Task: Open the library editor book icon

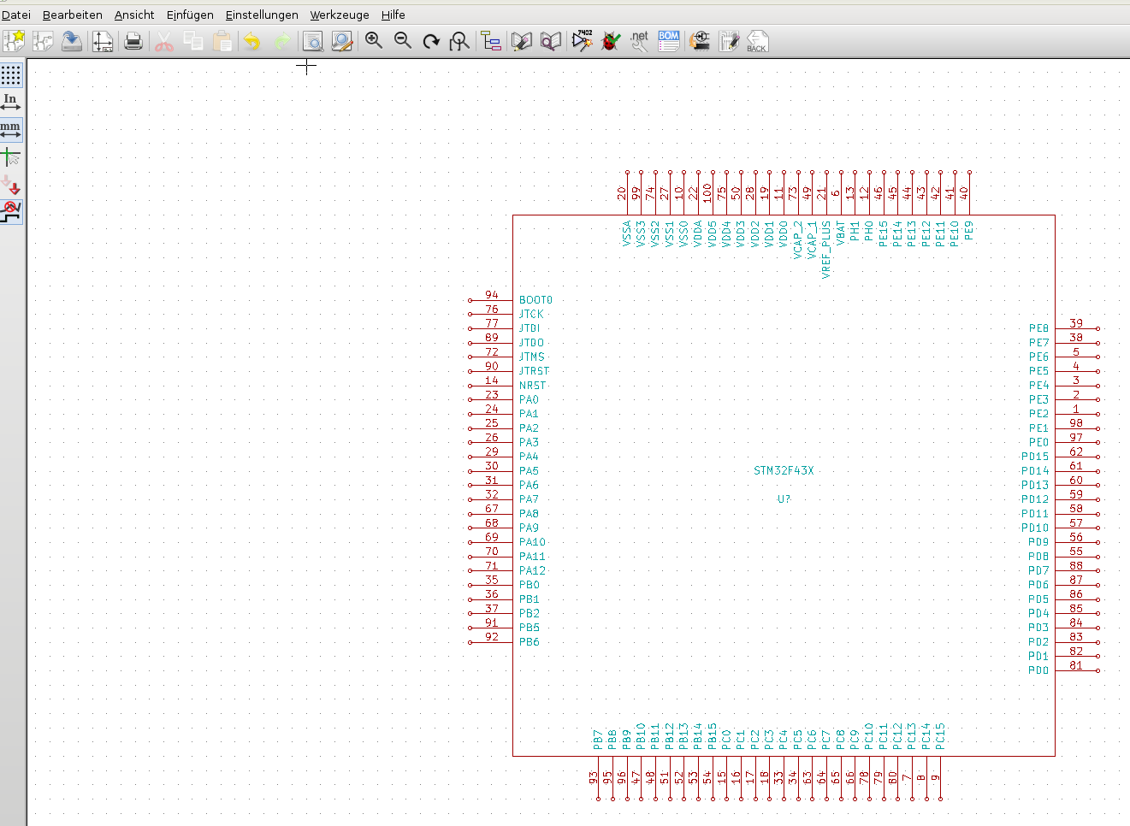Action: [x=522, y=41]
